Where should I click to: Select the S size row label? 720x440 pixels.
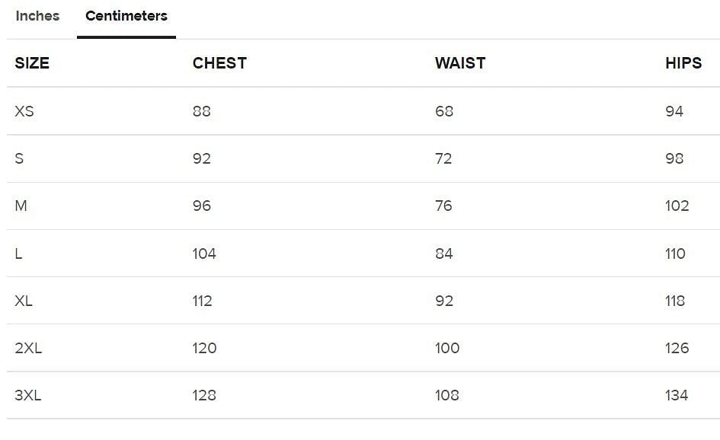(20, 158)
